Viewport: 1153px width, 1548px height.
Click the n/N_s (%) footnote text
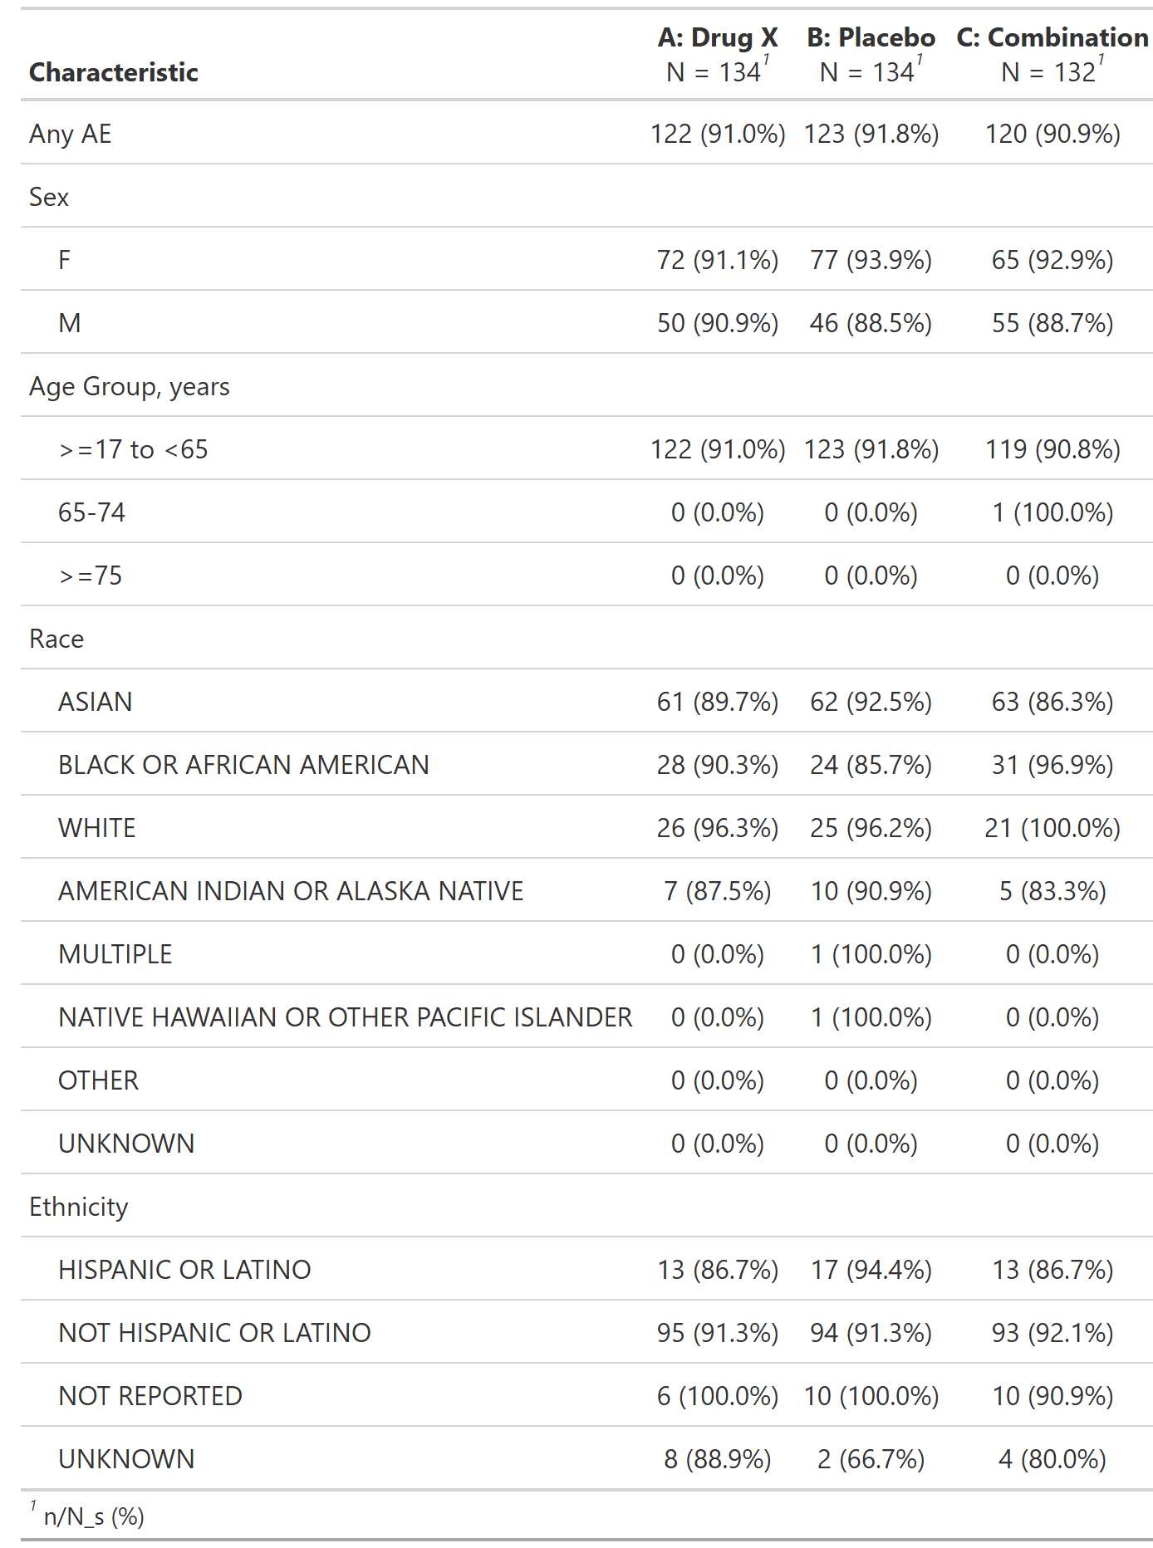click(x=94, y=1517)
